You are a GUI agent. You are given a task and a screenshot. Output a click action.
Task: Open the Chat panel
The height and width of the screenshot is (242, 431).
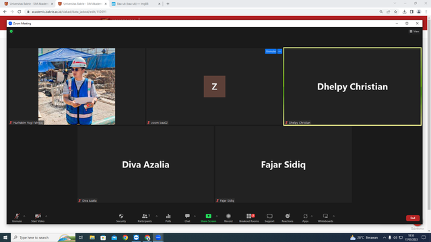point(187,218)
